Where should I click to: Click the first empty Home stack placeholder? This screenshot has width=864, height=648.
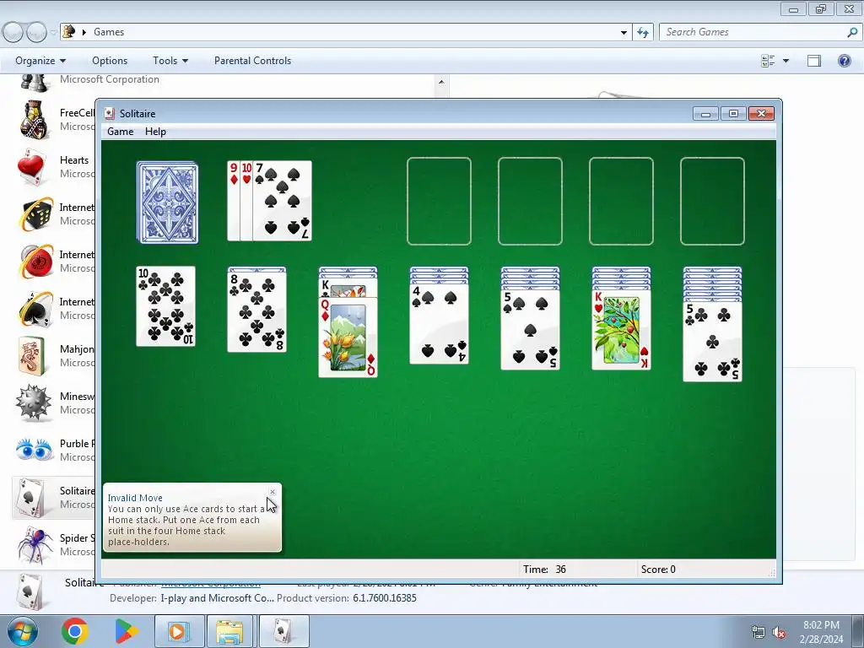439,201
